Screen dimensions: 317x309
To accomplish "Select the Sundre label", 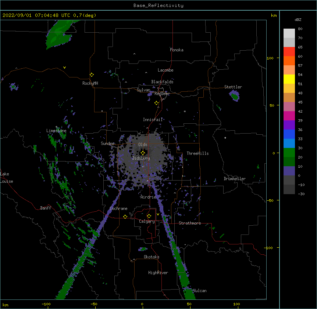I will [107, 143].
